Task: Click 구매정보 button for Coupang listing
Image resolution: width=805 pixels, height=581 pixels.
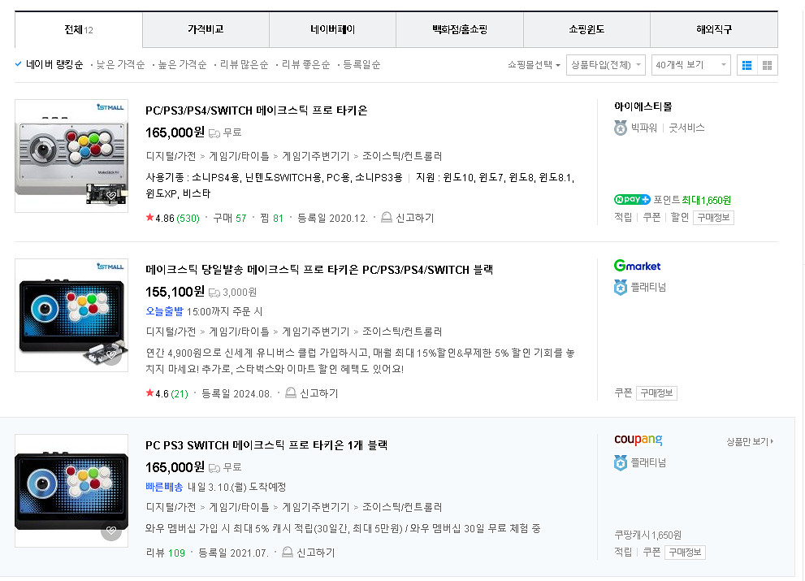Action: click(685, 553)
